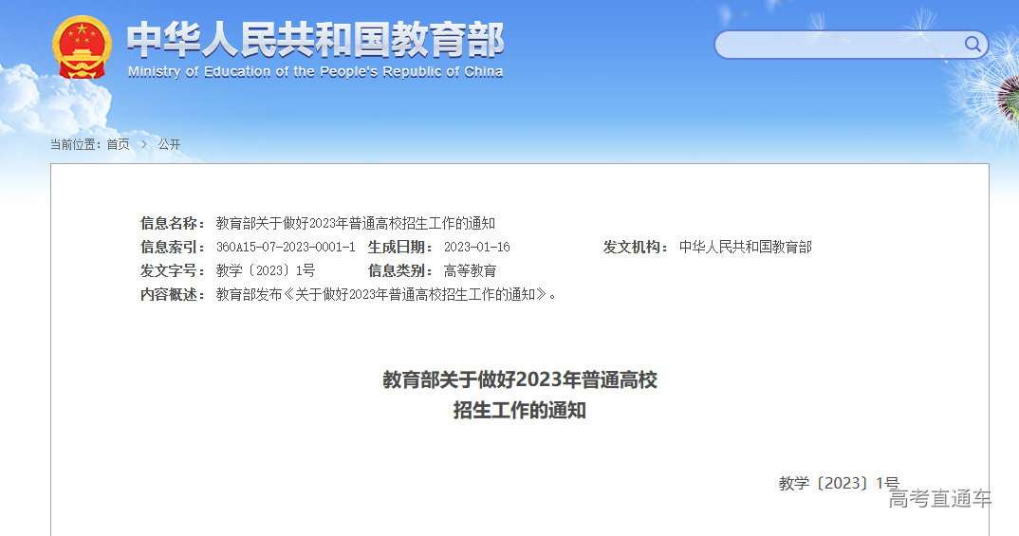Image resolution: width=1019 pixels, height=536 pixels.
Task: Click the right-aligned document number 教学〔2023〕1号
Action: [x=839, y=483]
